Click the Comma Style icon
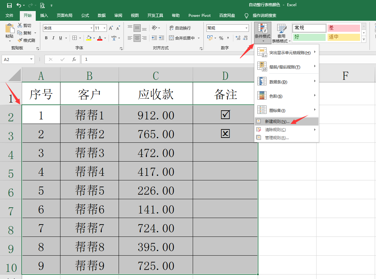This screenshot has width=376, height=279. [228, 38]
